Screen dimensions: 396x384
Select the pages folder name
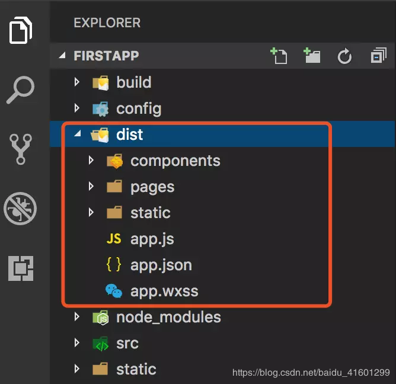[152, 188]
